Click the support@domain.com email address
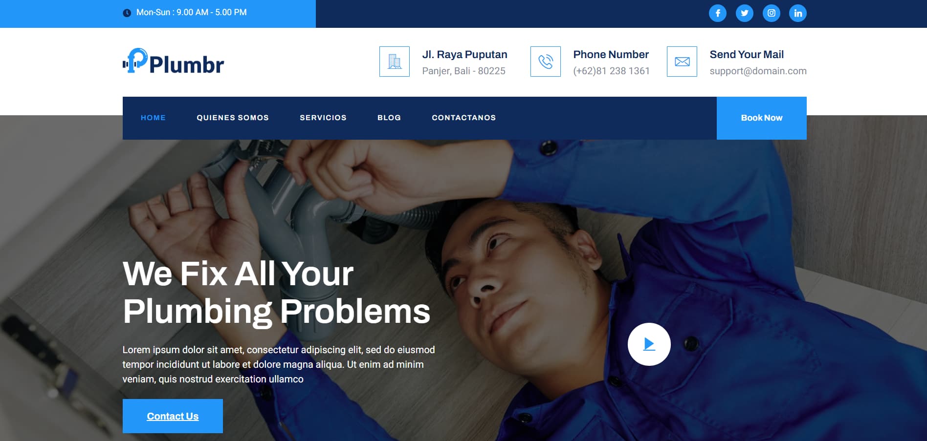This screenshot has height=441, width=927. [758, 71]
